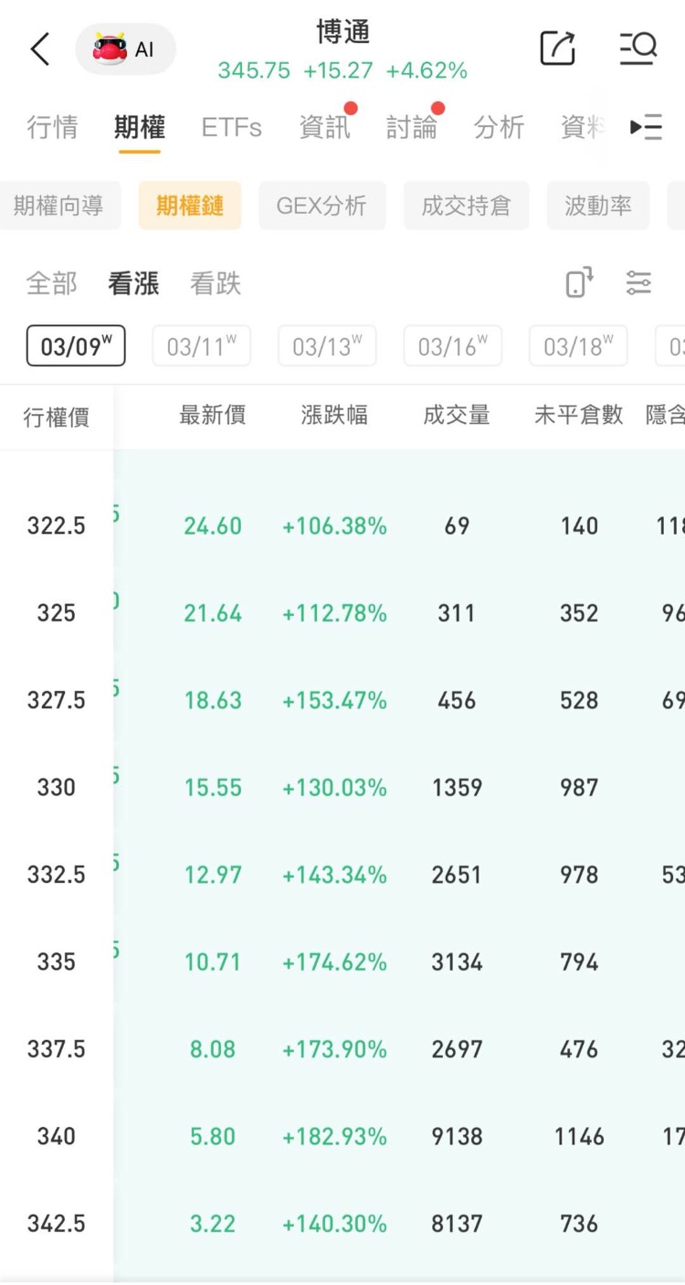
Task: Tap volume value 2651
Action: (457, 875)
